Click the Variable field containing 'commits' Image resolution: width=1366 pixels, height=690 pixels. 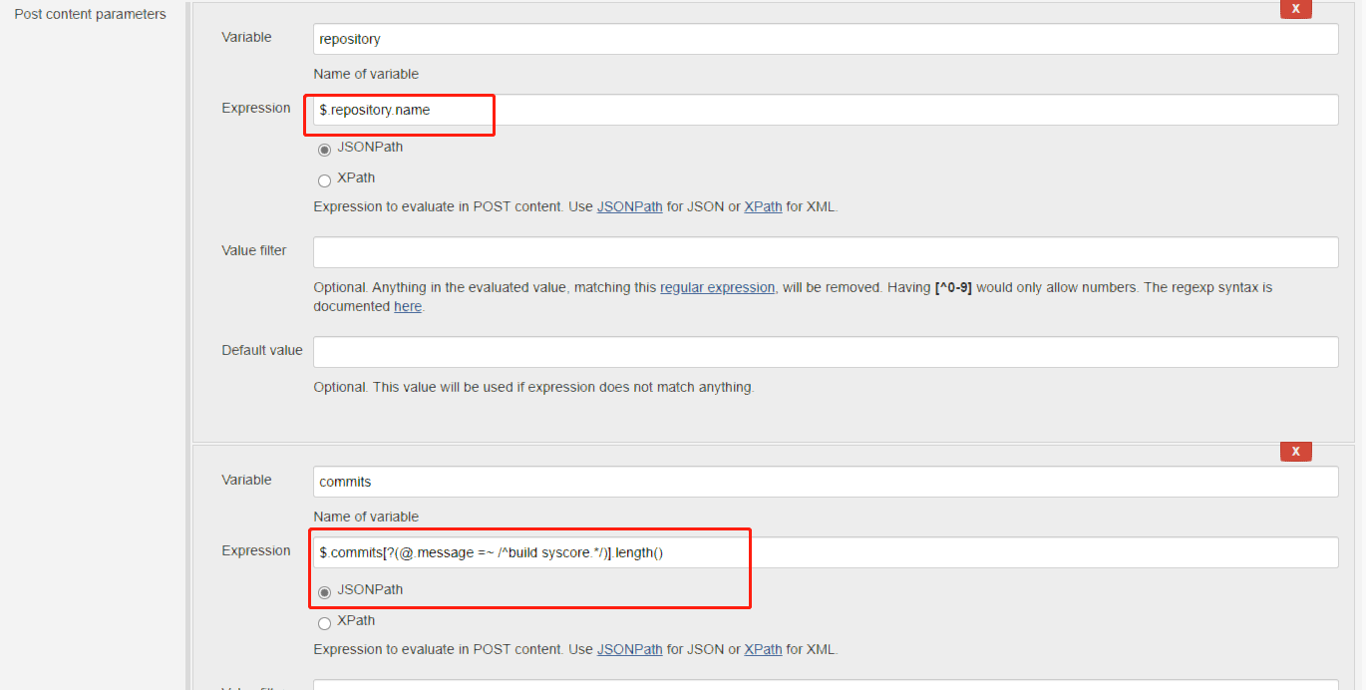825,482
